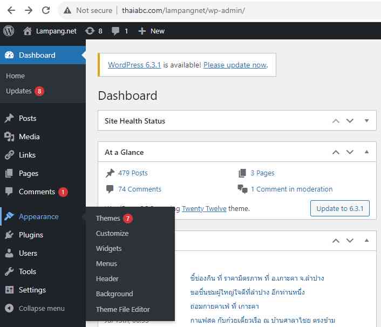
Task: Collapse the admin sidebar menu
Action: coord(36,308)
